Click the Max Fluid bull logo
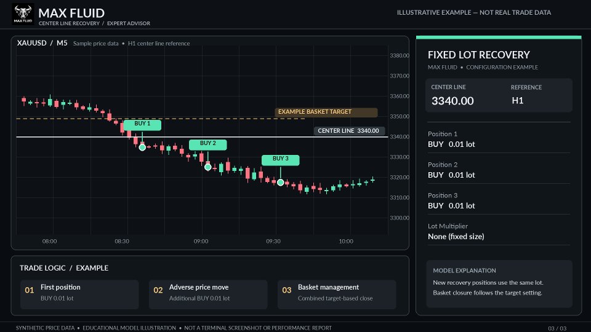 (23, 14)
